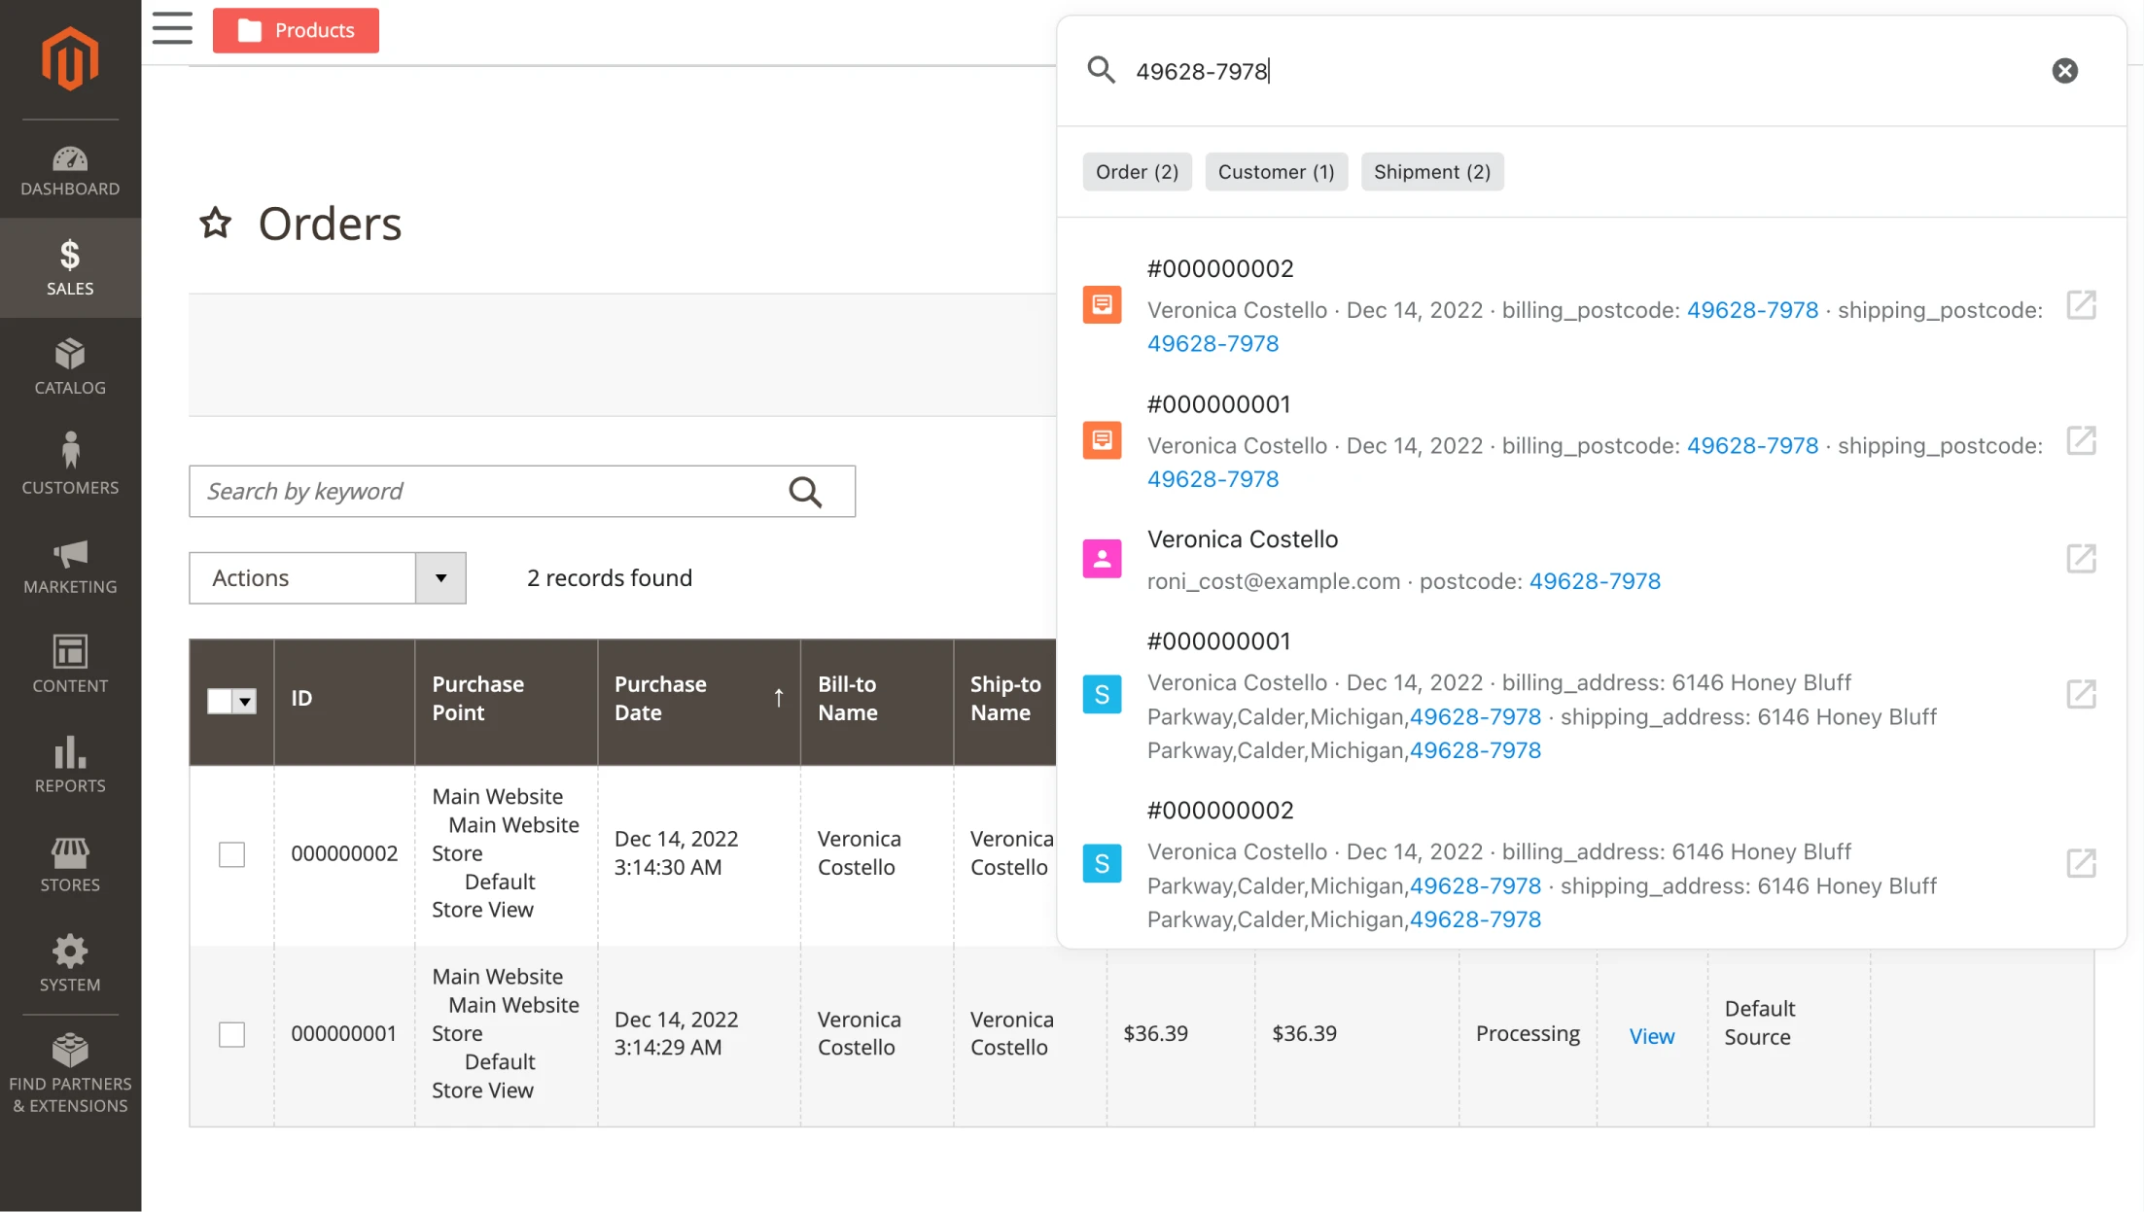Click search keyword input field
Screen dimensions: 2144x1212
521,491
